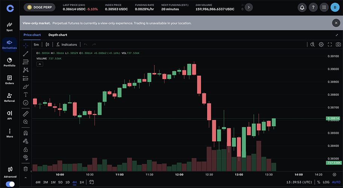This screenshot has width=343, height=188.
Task: Select the text annotation tool
Action: 26,94
